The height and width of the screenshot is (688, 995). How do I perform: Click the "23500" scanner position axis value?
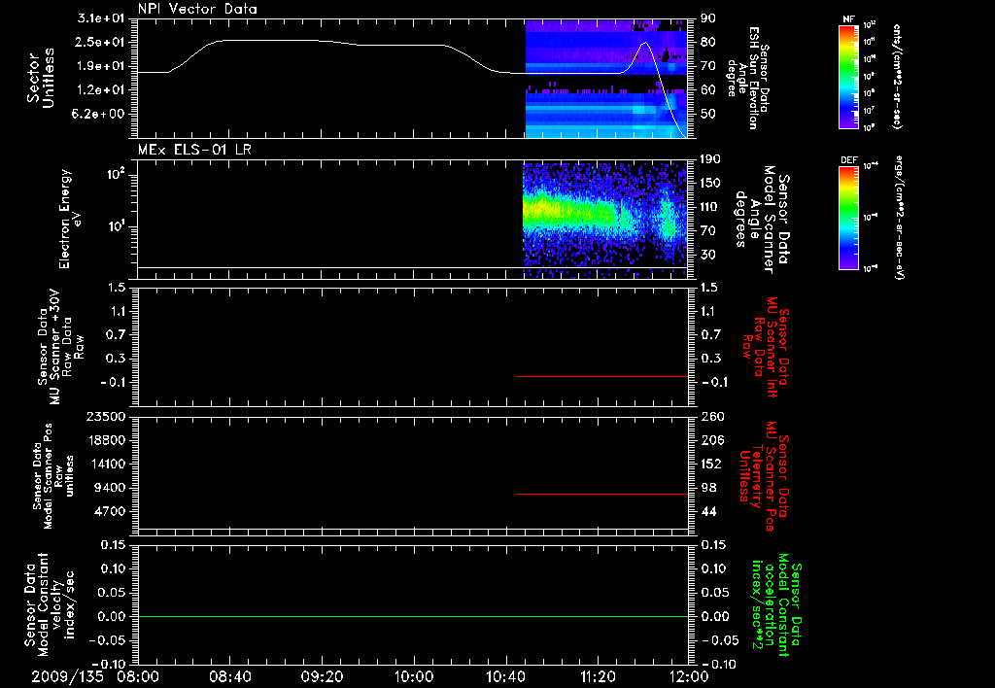(105, 417)
